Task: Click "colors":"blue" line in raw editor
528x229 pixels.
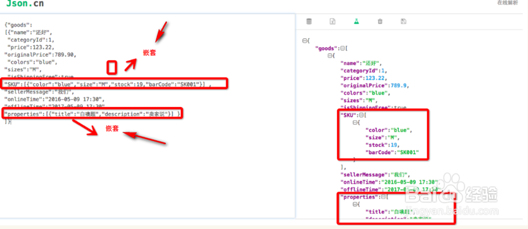Action: pos(32,63)
